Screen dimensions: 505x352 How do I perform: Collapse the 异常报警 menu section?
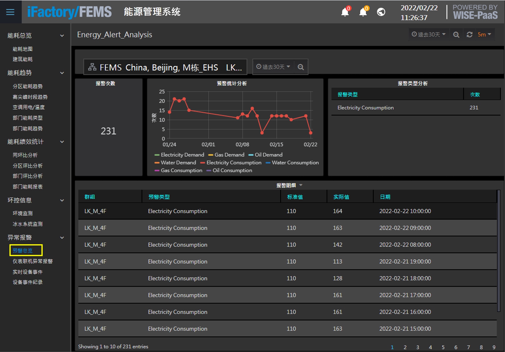coord(62,238)
